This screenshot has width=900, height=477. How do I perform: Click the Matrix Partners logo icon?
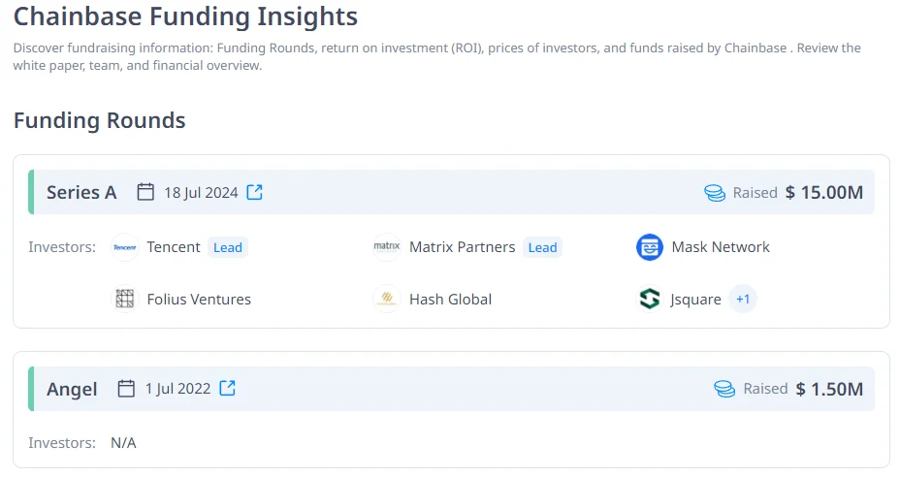[x=387, y=247]
